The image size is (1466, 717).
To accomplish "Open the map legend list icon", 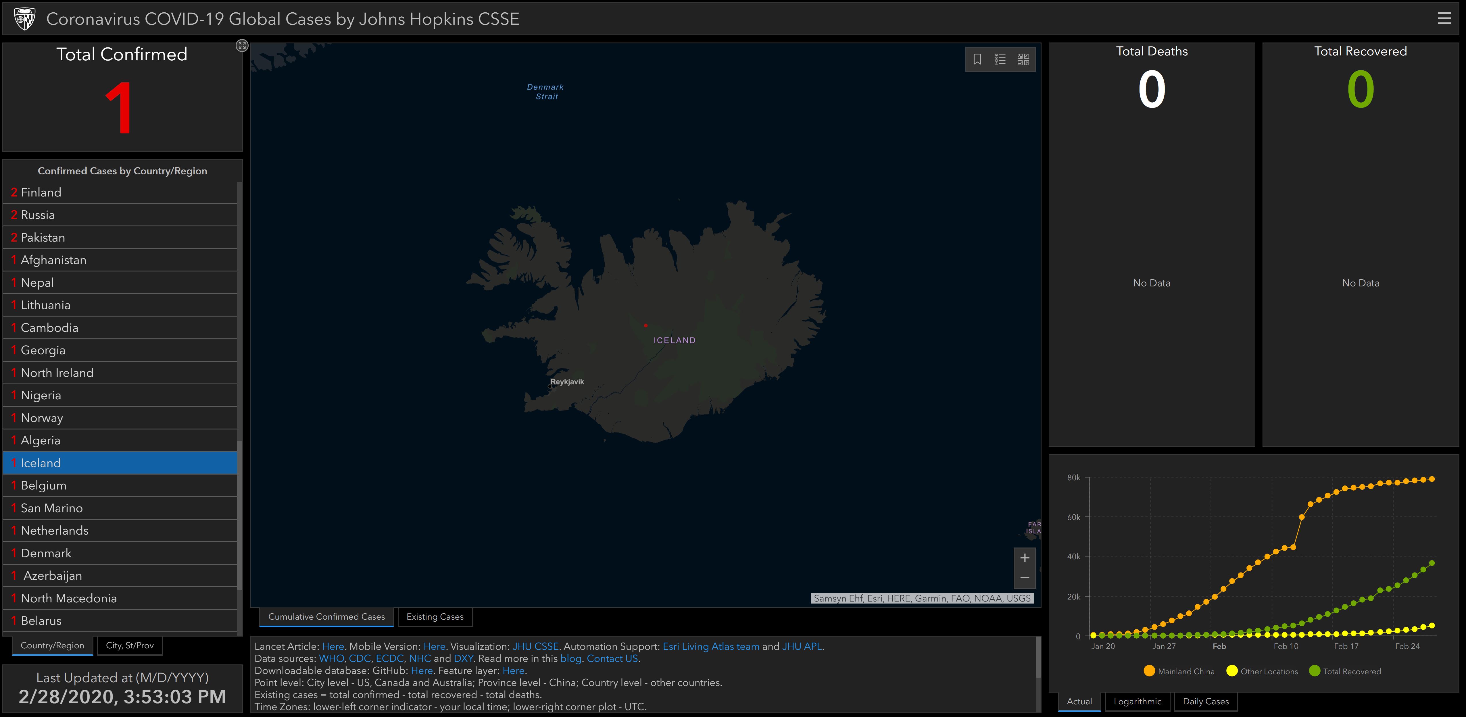I will pyautogui.click(x=1000, y=59).
